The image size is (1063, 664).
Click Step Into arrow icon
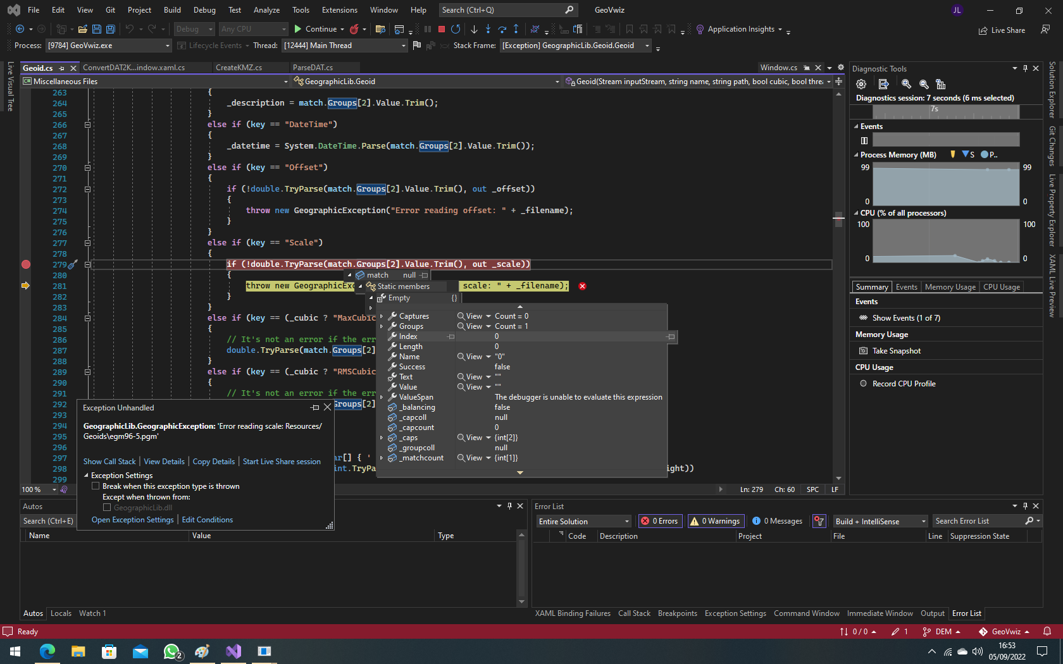488,29
